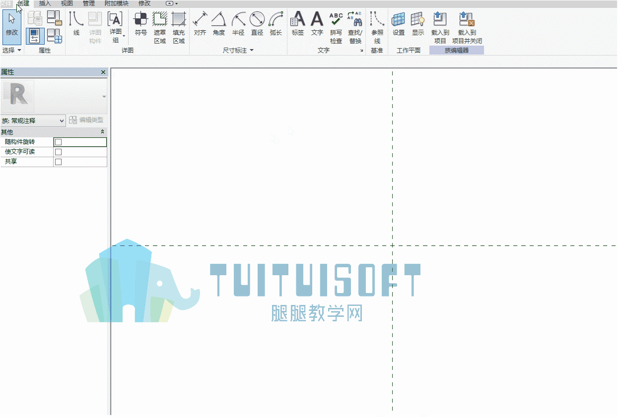Collapse the 其他 properties group

pyautogui.click(x=102, y=132)
